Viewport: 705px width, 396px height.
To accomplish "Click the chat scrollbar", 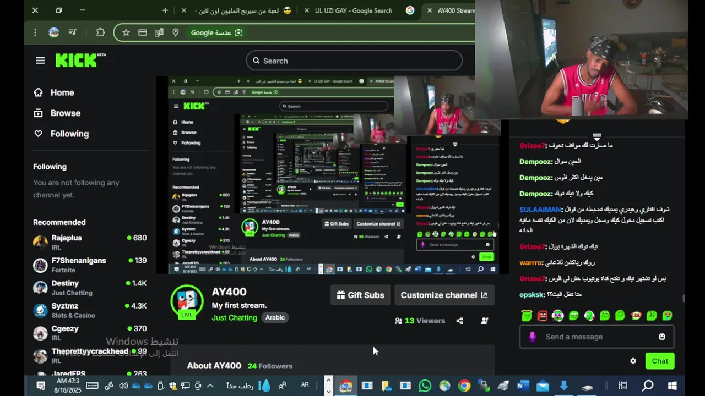I will (684, 298).
